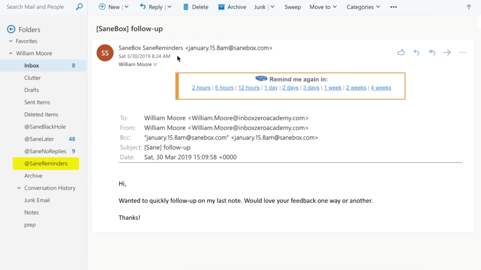481x270 pixels.
Task: Open the Junk dropdown arrow
Action: point(272,7)
